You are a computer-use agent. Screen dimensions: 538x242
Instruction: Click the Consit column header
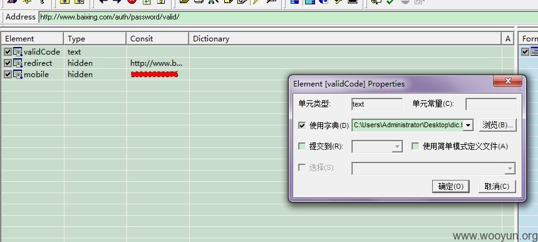click(157, 38)
